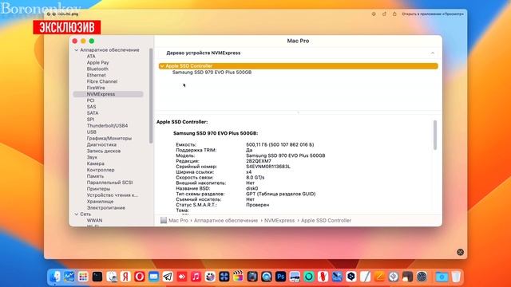Click the sidebar vertical scrollbar
This screenshot has height=287, width=511.
coord(151,96)
